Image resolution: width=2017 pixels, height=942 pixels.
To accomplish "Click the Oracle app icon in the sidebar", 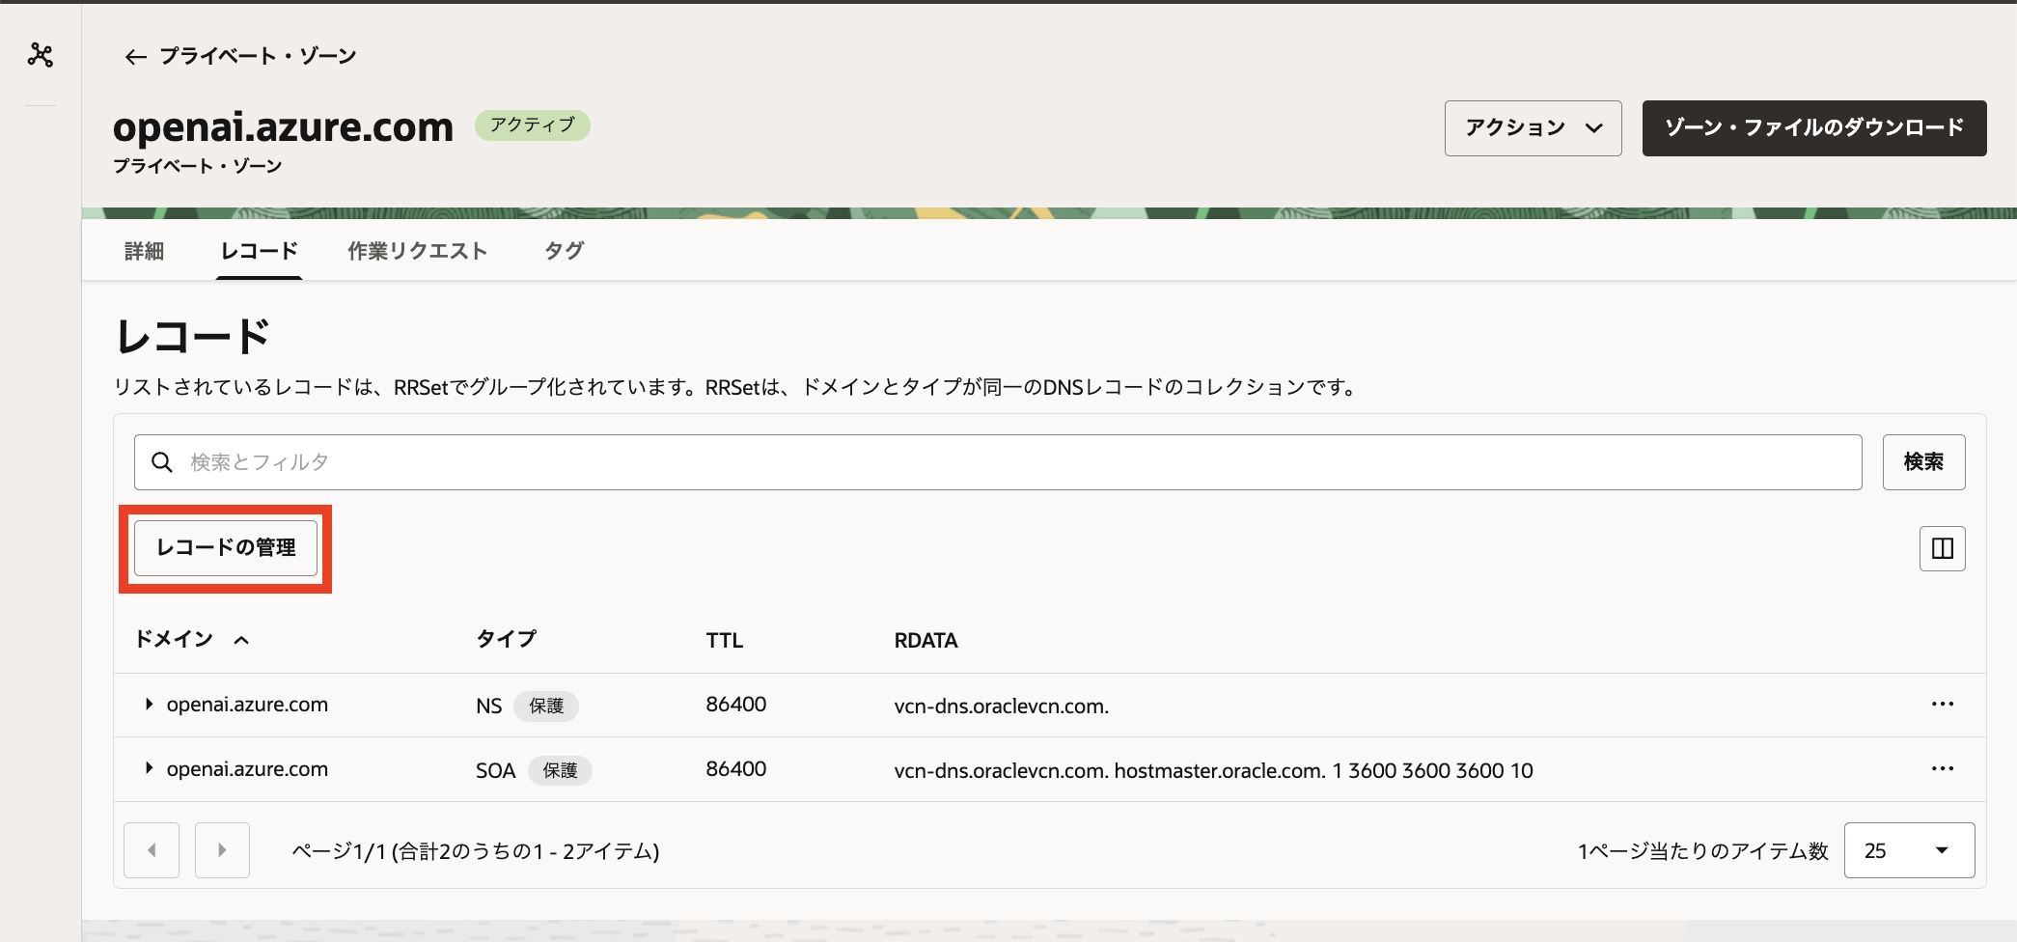I will (40, 55).
